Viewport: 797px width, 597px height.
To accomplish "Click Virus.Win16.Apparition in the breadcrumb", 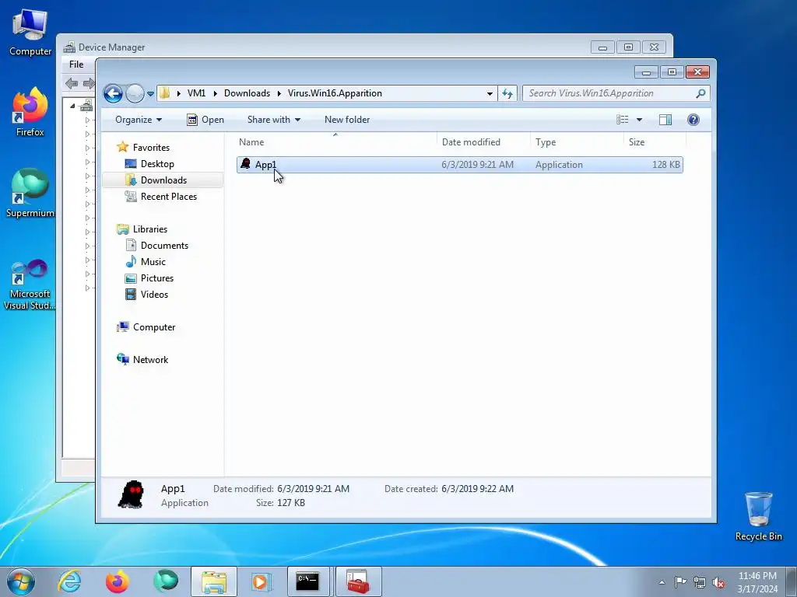I will (x=335, y=93).
